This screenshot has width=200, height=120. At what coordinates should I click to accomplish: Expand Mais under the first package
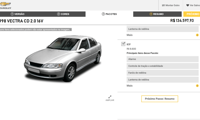[130, 35]
